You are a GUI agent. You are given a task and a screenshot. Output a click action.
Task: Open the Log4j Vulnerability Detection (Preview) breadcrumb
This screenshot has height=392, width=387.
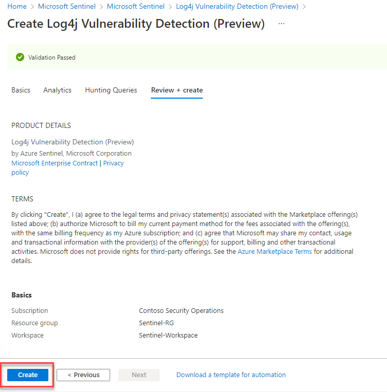coord(237,6)
